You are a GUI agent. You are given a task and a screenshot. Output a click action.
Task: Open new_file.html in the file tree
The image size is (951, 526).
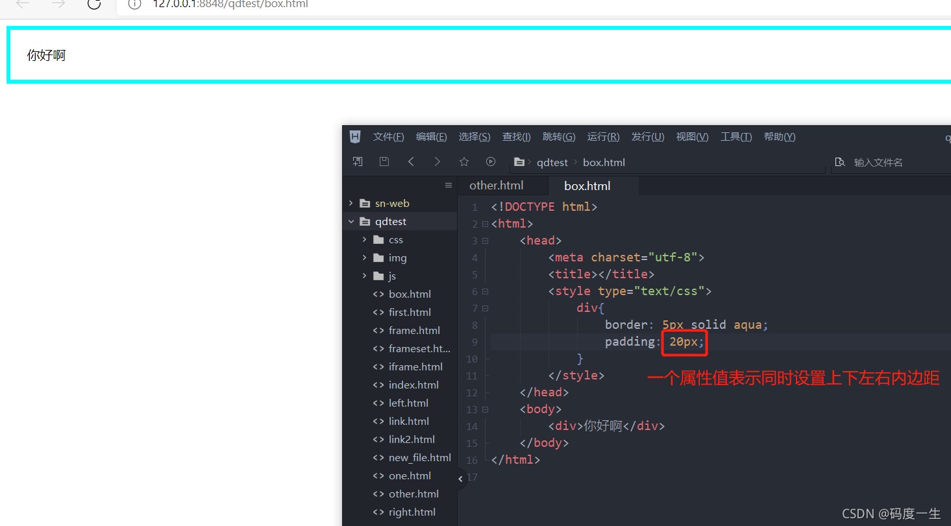point(420,457)
